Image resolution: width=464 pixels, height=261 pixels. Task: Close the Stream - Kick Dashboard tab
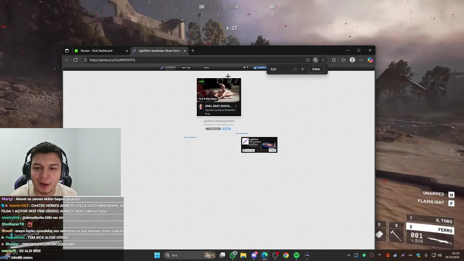click(127, 51)
